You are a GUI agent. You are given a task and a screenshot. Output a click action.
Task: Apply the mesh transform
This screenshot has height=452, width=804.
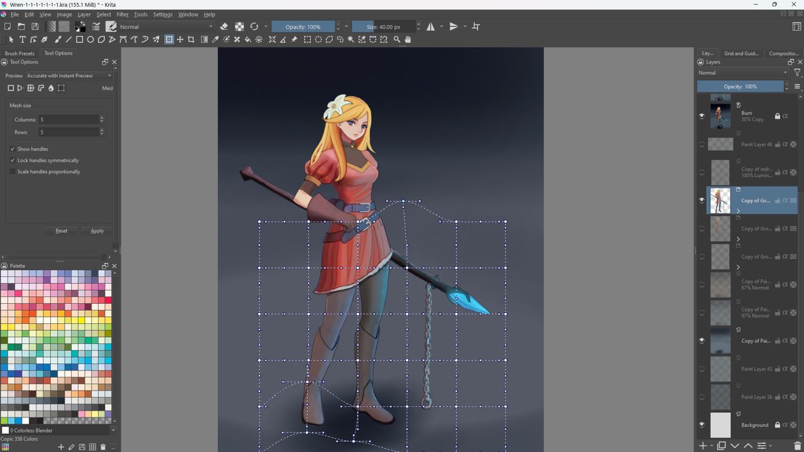point(97,230)
